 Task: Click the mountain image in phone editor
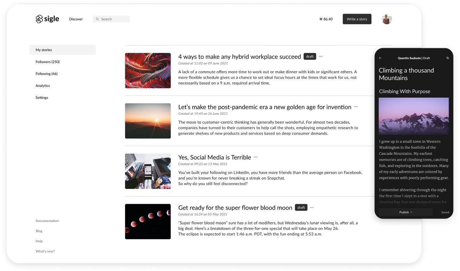(x=414, y=116)
